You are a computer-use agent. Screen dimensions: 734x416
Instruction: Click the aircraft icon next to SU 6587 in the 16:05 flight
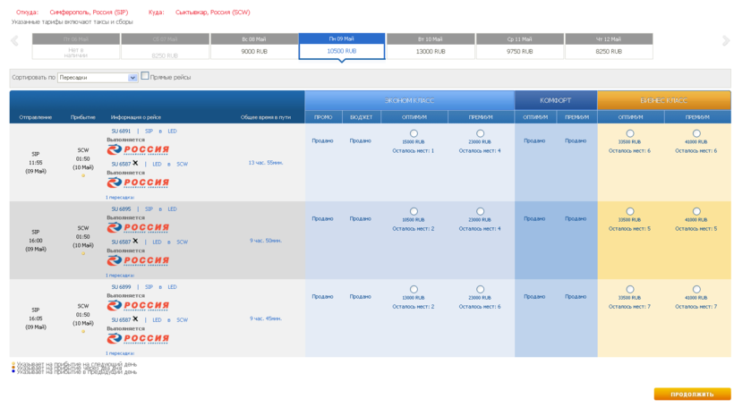click(136, 318)
